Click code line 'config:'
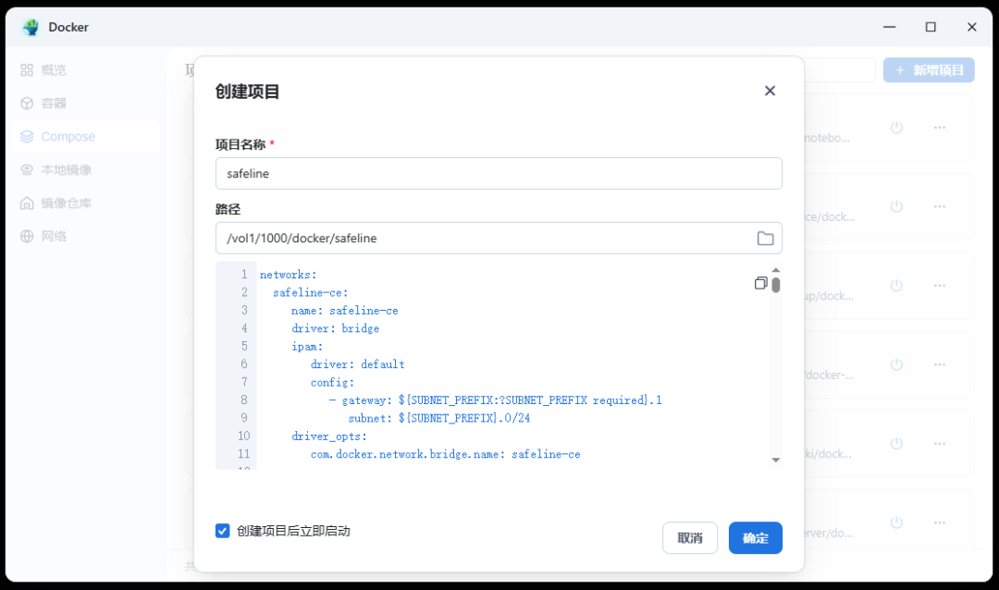Viewport: 999px width, 590px height. (x=332, y=382)
